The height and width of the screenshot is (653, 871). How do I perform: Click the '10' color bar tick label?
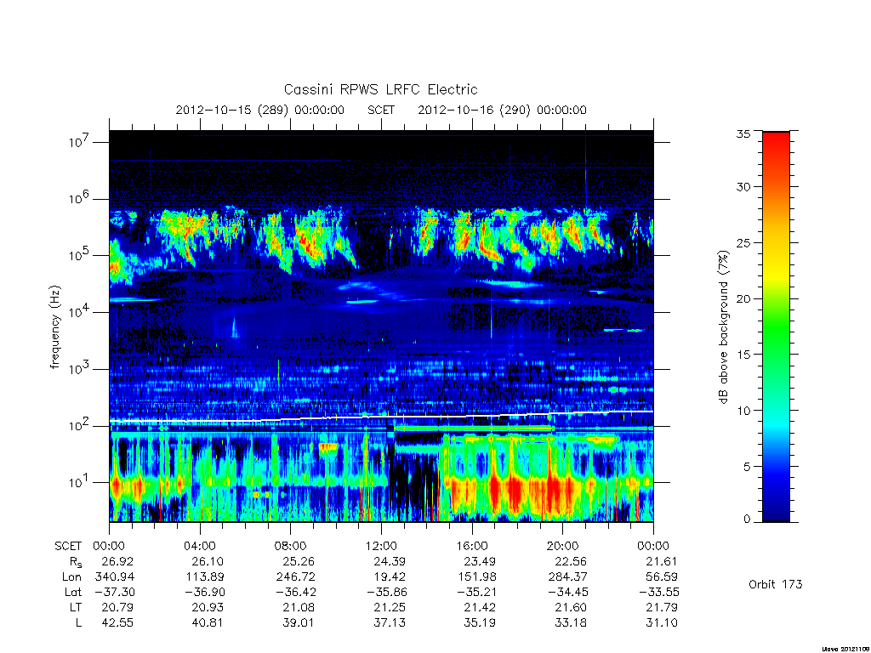click(743, 411)
